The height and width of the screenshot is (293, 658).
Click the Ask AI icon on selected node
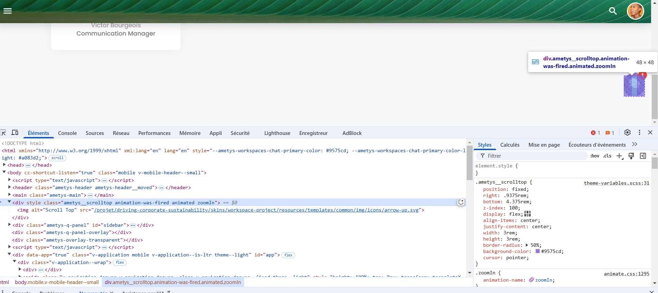[461, 203]
